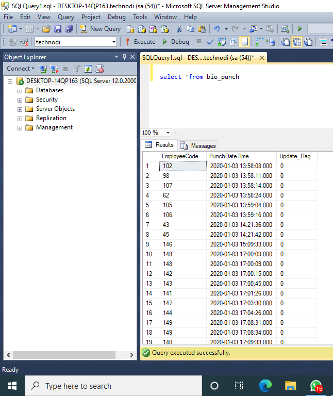Open the 100 % zoom dropdown
The width and height of the screenshot is (333, 396).
tap(168, 133)
